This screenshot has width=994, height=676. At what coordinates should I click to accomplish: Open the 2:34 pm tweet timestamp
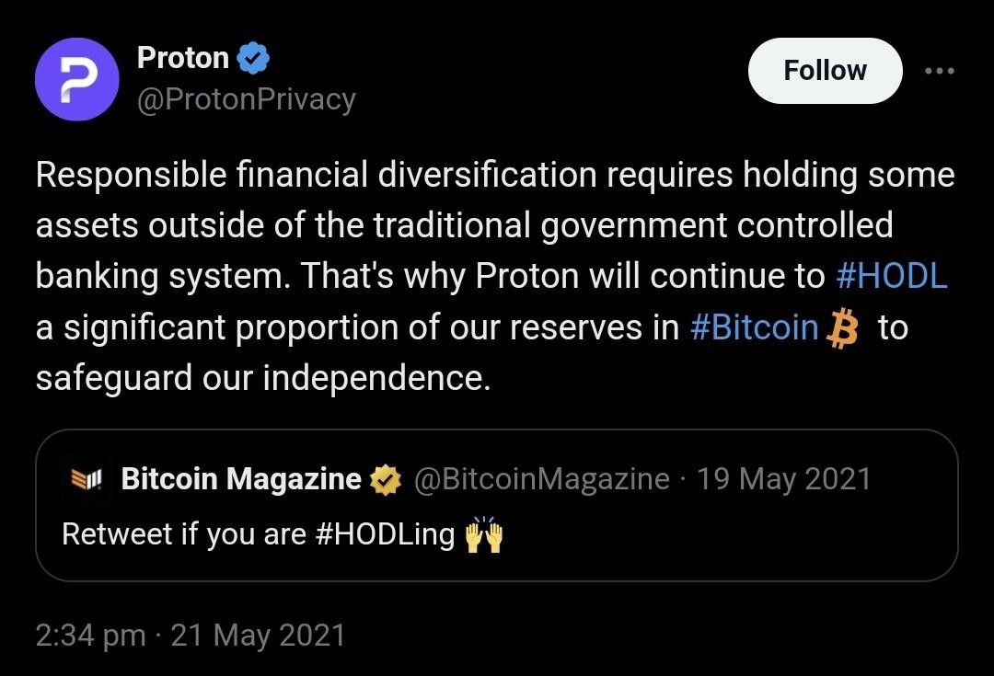tap(90, 636)
